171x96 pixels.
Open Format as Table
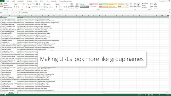[x=77, y=6]
